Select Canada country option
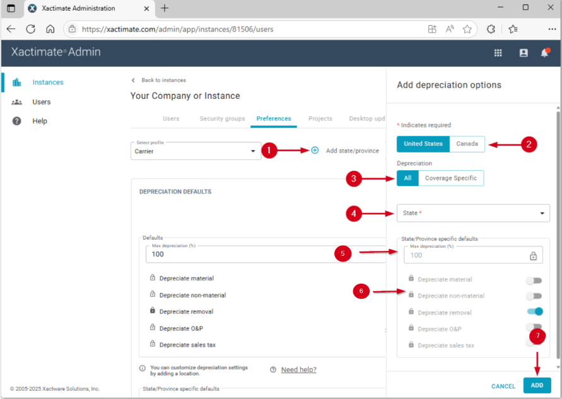The width and height of the screenshot is (562, 399). pos(467,144)
